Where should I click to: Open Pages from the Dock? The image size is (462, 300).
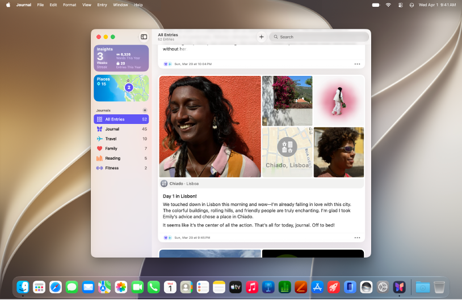point(301,287)
